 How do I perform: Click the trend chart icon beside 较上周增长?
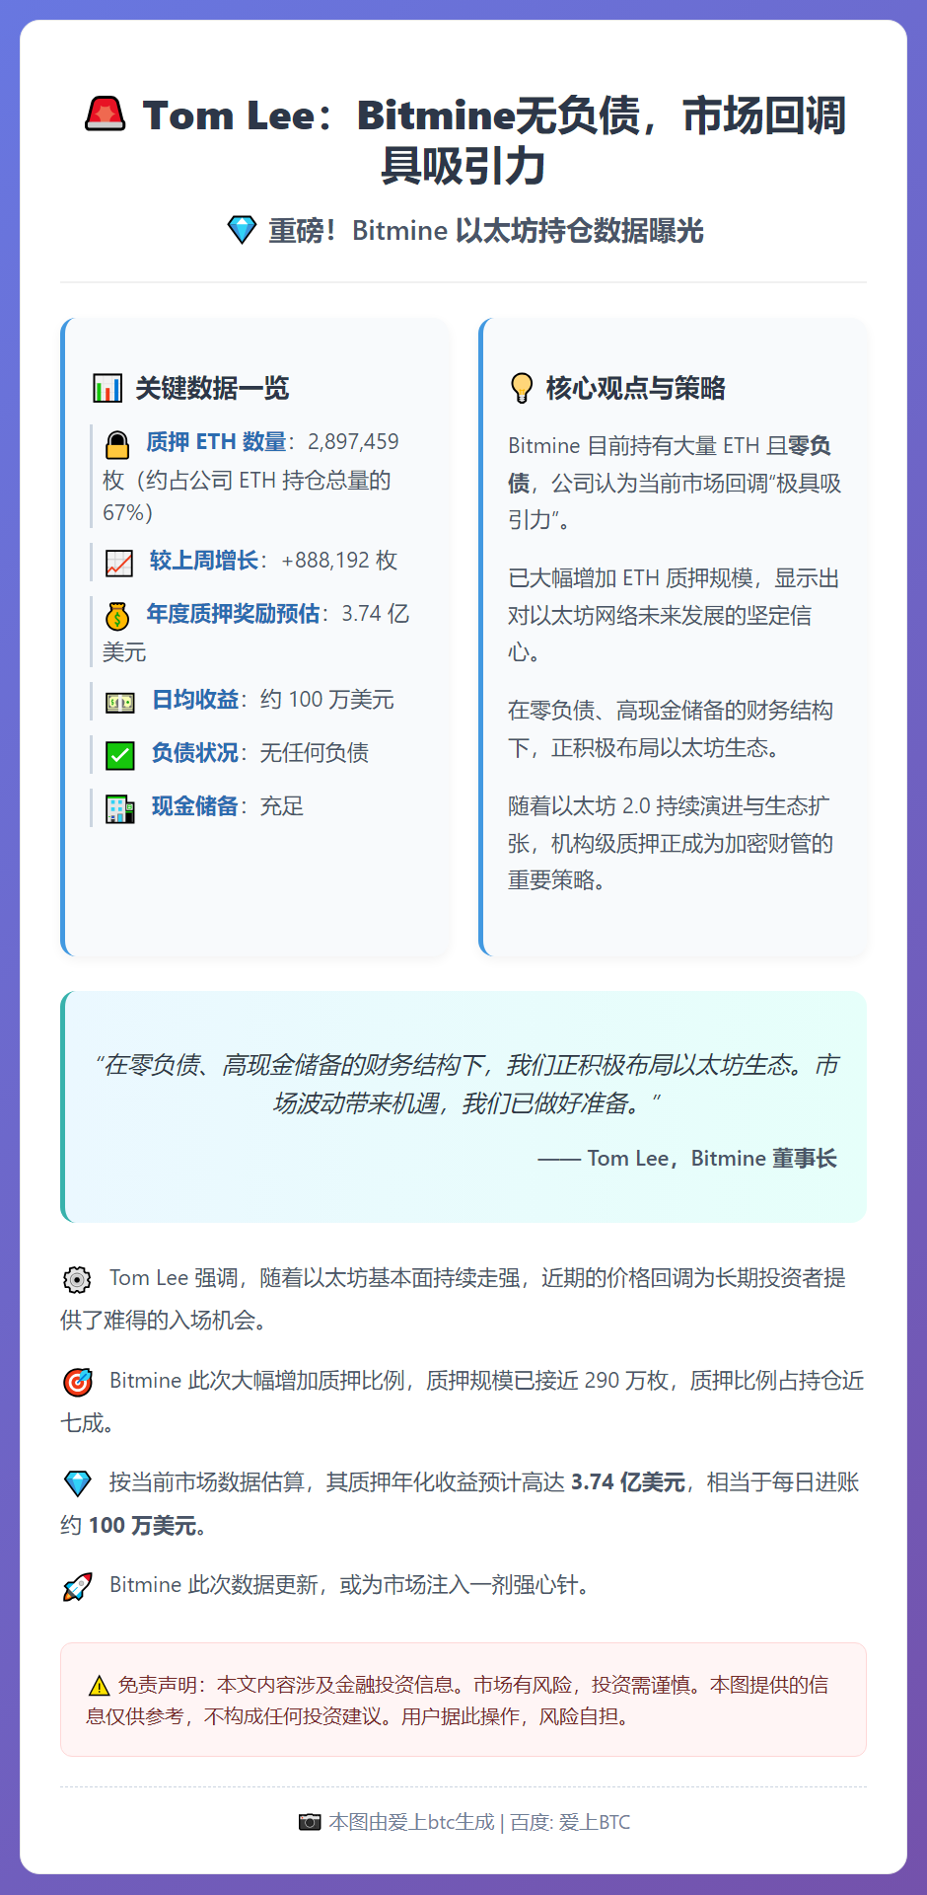(x=119, y=564)
